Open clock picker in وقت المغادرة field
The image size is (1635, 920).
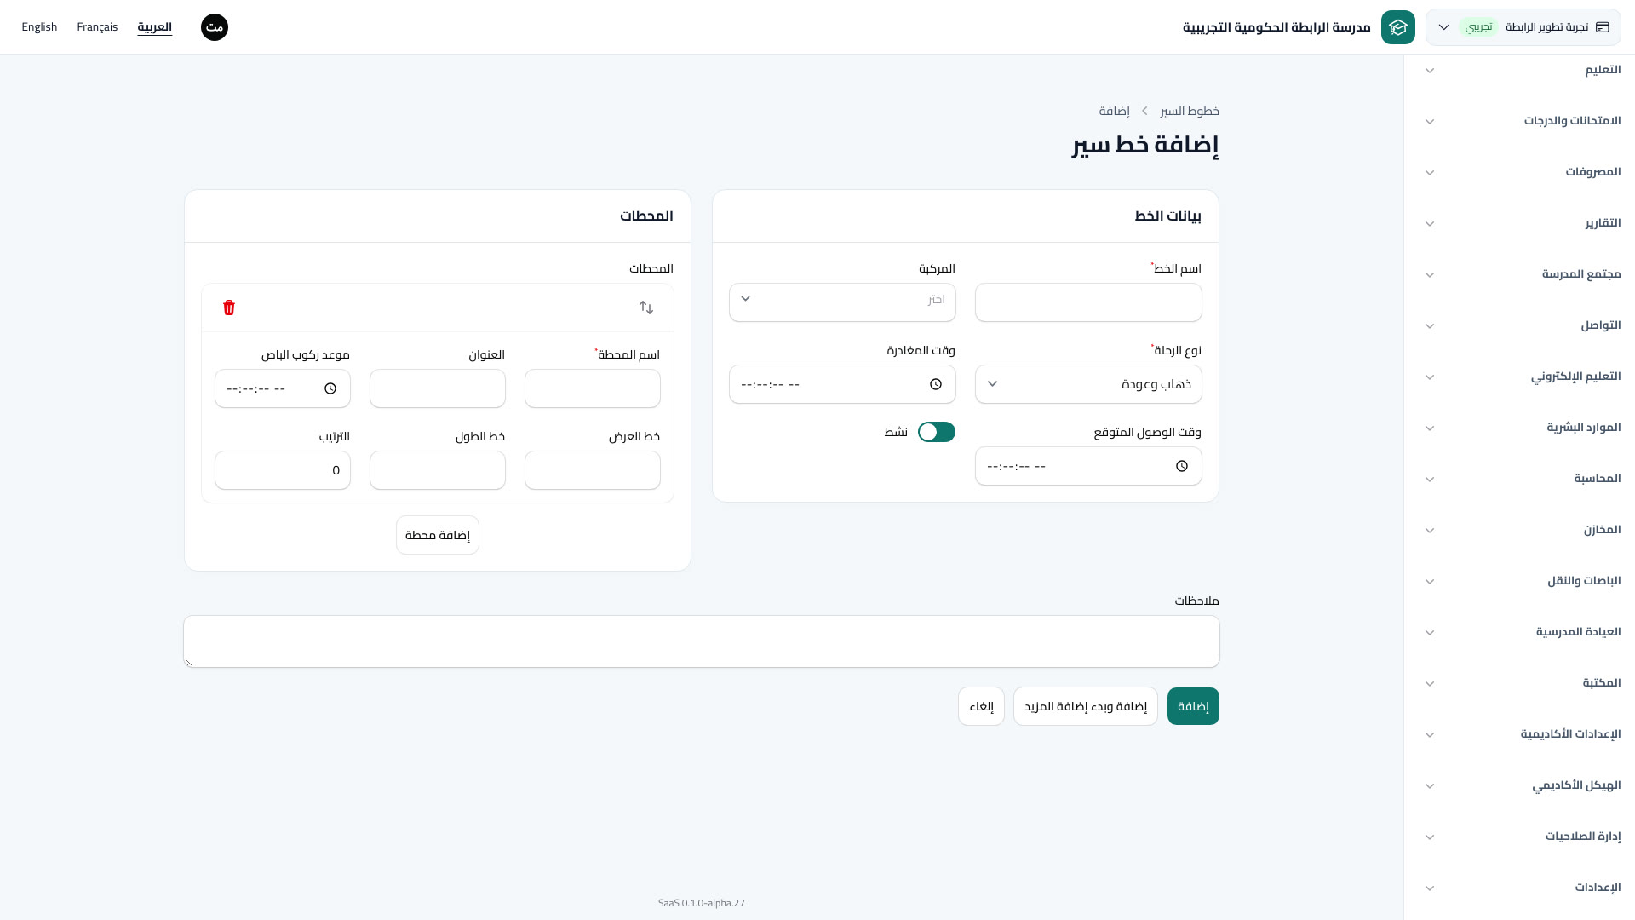[936, 384]
